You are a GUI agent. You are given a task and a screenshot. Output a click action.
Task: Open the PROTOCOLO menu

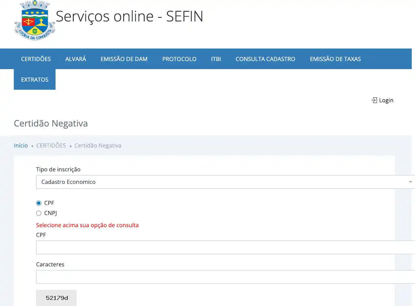(x=179, y=59)
